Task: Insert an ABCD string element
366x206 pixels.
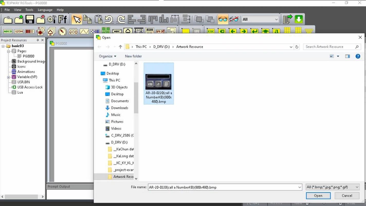Action: tap(8, 31)
